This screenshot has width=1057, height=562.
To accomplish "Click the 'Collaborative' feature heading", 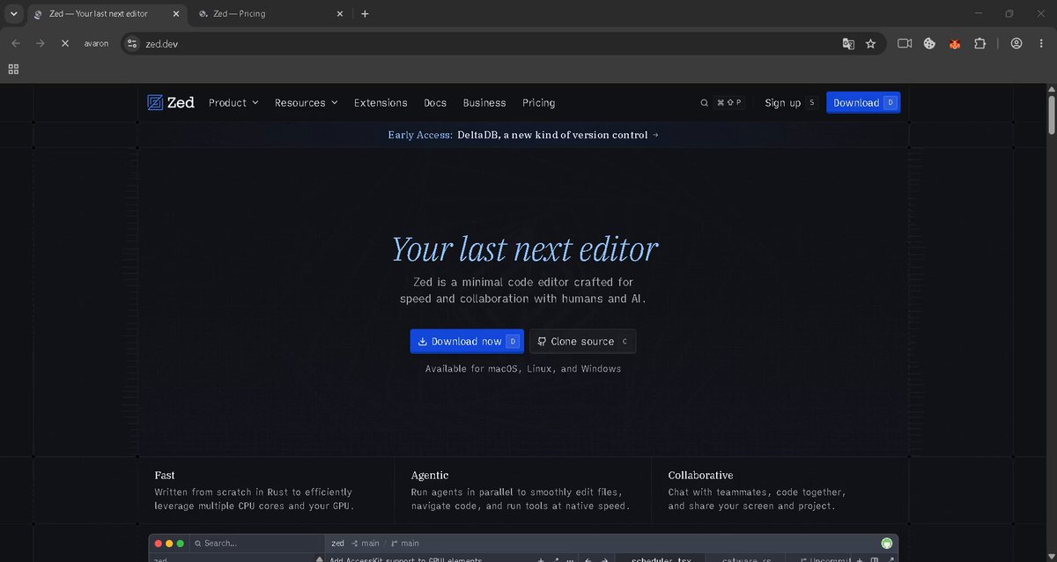I will [700, 476].
